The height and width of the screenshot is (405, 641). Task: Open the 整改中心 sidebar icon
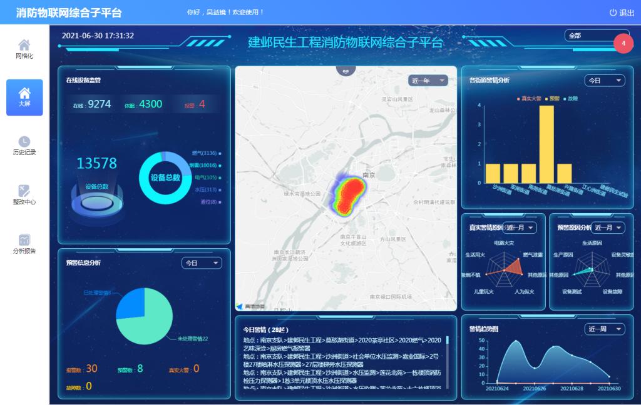[x=24, y=191]
